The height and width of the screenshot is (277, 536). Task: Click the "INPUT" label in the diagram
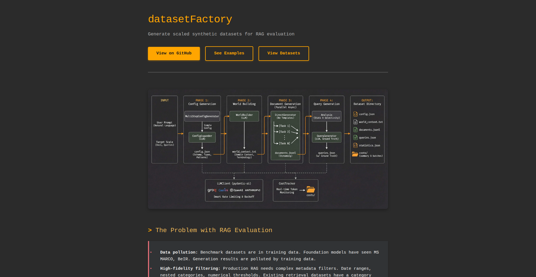click(x=165, y=100)
